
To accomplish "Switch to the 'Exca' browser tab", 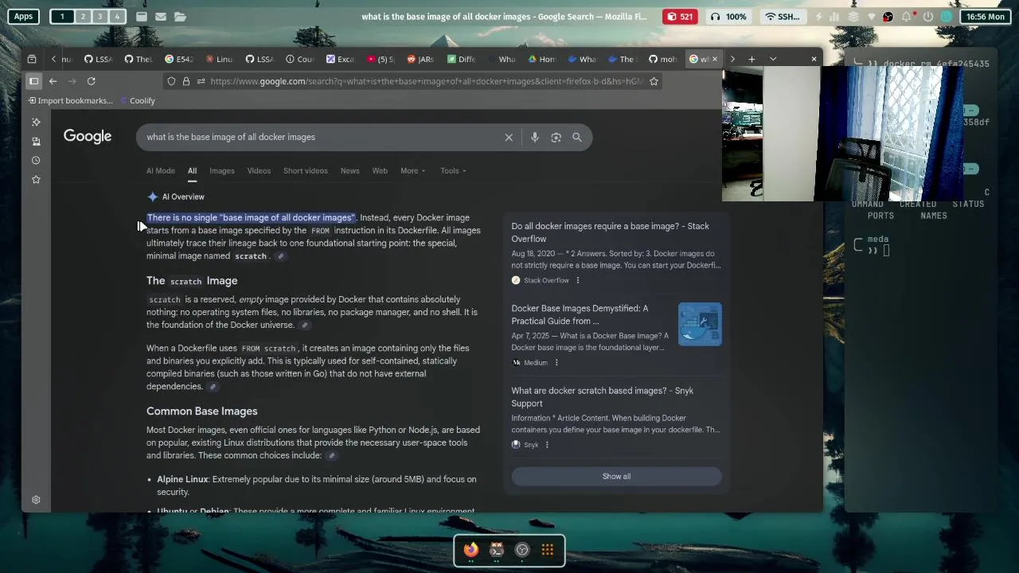I will point(341,59).
